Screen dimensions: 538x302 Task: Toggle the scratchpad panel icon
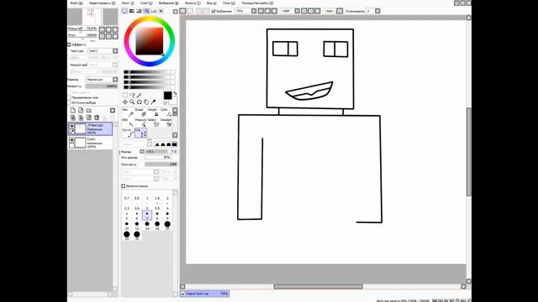(161, 11)
